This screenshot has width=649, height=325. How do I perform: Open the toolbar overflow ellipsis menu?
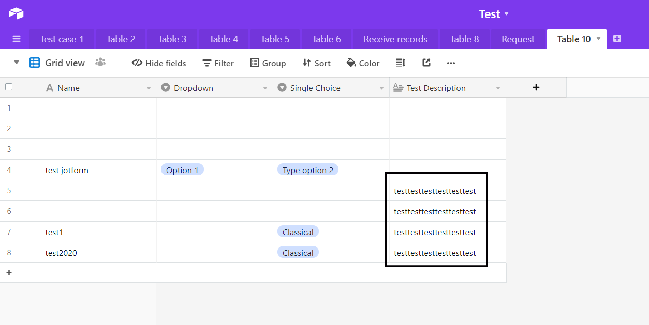pyautogui.click(x=451, y=63)
